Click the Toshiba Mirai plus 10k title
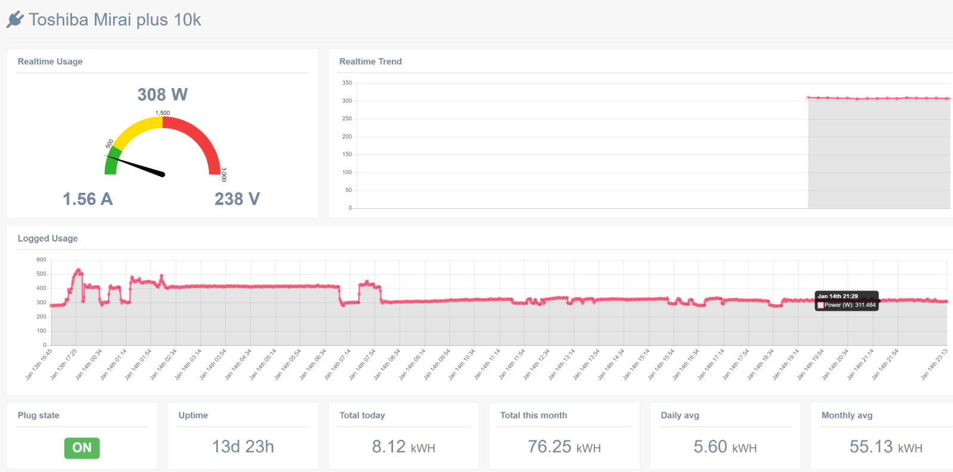This screenshot has width=953, height=472. pos(115,20)
